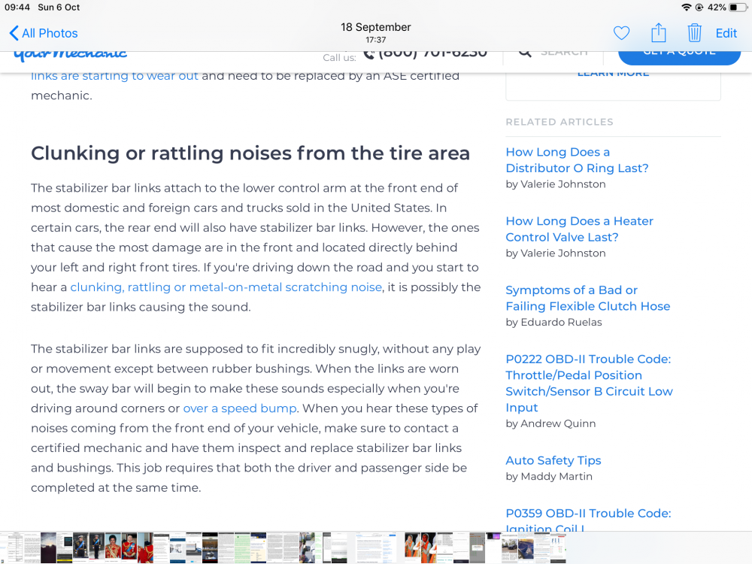Screen dimensions: 752x564
Task: Select the sunset sky thumbnail in filmstrip
Action: click(48, 547)
